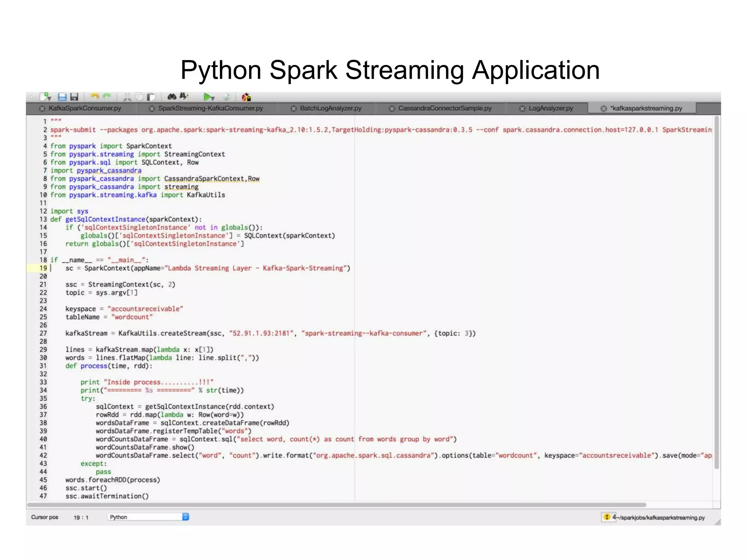This screenshot has height=560, width=747.
Task: Open Find and Replace icon
Action: coord(184,97)
